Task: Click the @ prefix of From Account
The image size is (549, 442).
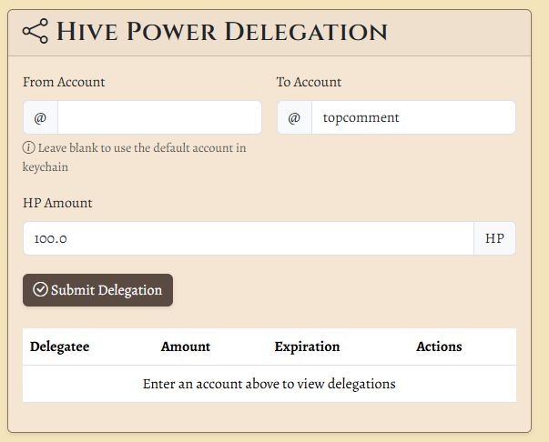Action: coord(40,117)
